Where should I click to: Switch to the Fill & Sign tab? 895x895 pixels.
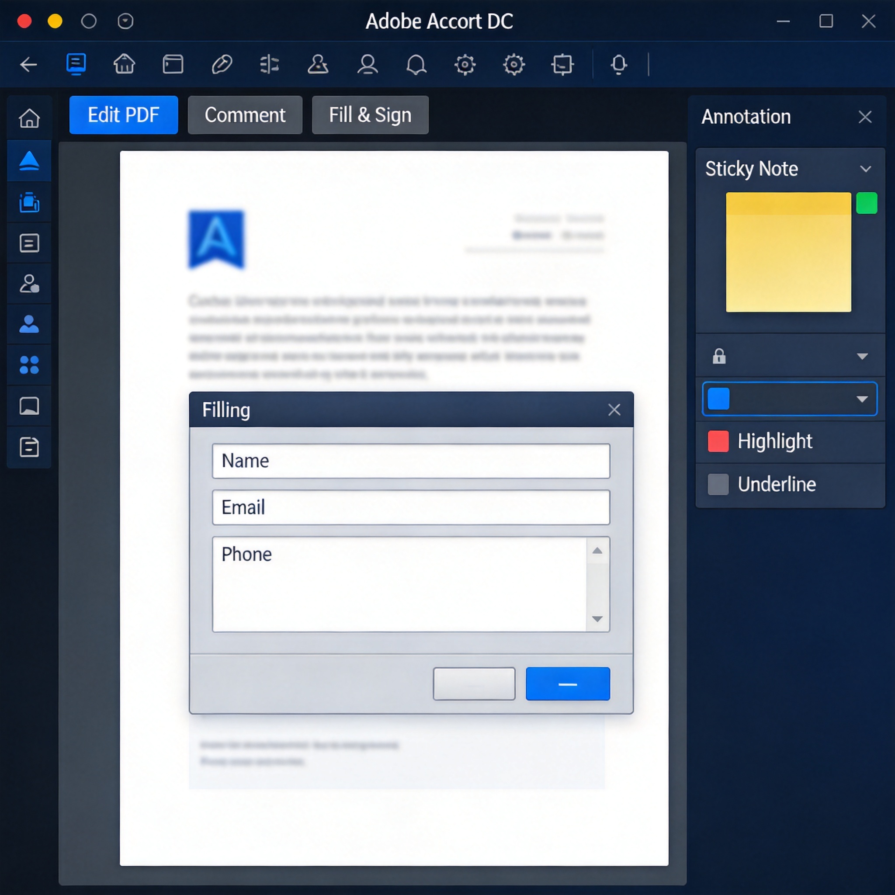pyautogui.click(x=370, y=115)
